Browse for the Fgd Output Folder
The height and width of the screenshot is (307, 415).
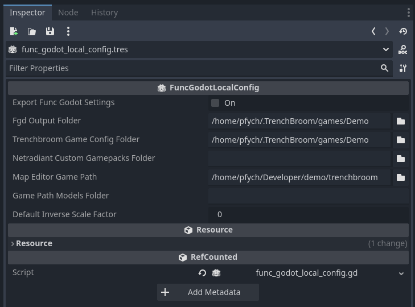(x=401, y=121)
